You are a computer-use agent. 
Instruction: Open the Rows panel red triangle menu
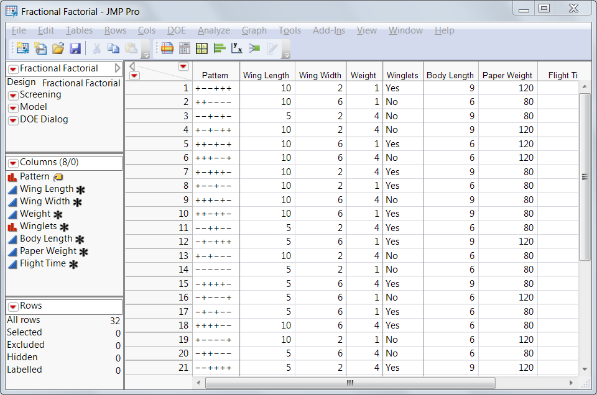pos(13,306)
